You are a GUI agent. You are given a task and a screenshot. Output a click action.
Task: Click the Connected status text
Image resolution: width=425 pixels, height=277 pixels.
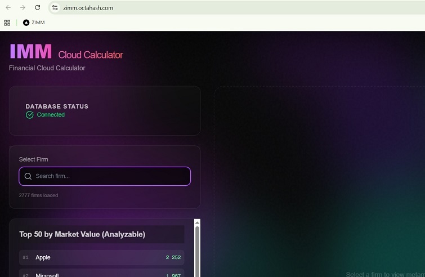click(51, 115)
